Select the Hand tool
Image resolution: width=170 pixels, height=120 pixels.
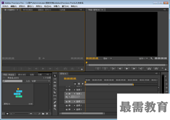[x=55, y=105]
